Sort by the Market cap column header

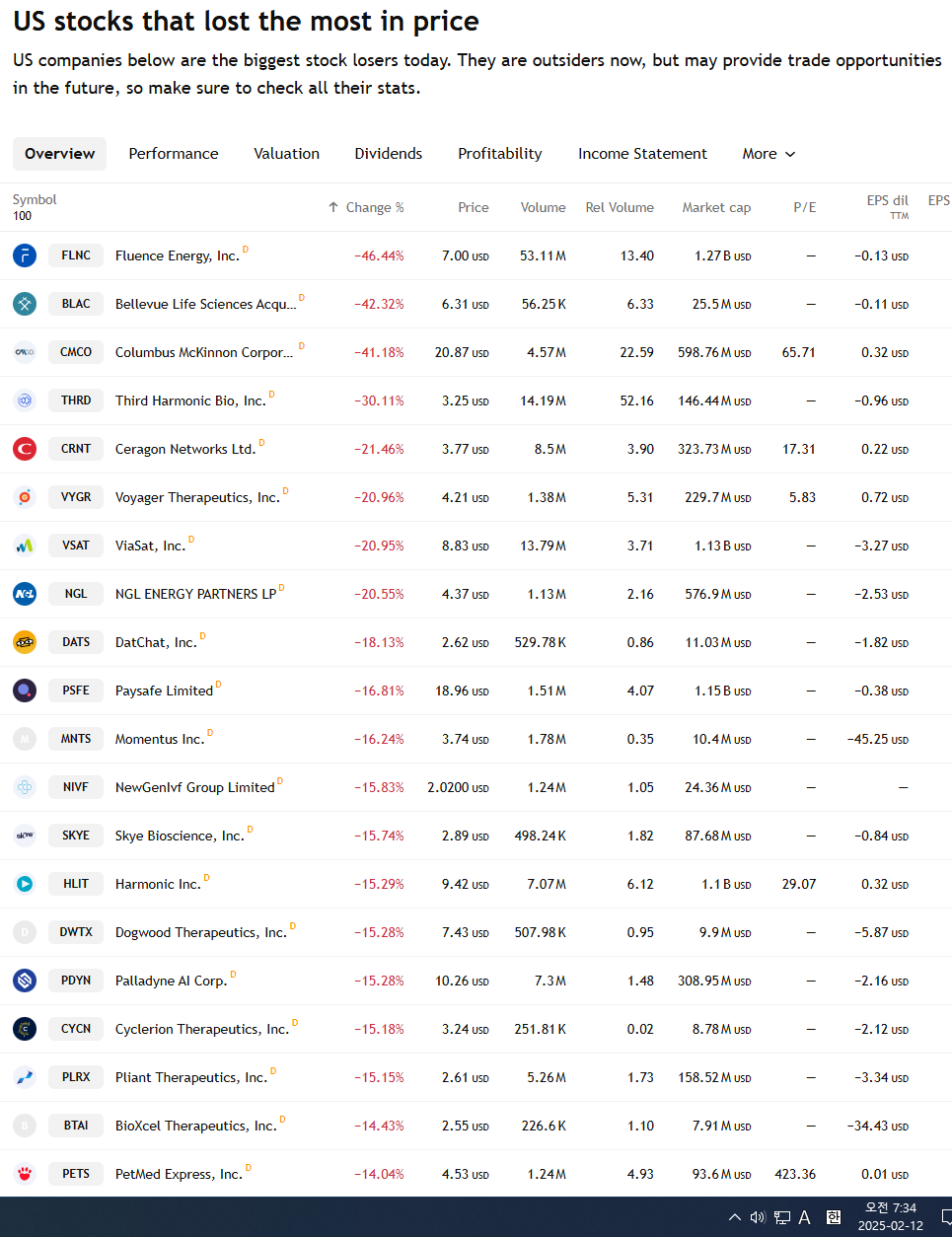click(x=716, y=207)
